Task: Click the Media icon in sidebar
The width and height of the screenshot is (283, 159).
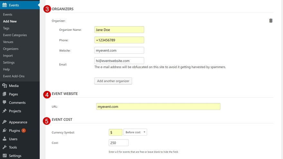Action: click(x=5, y=86)
